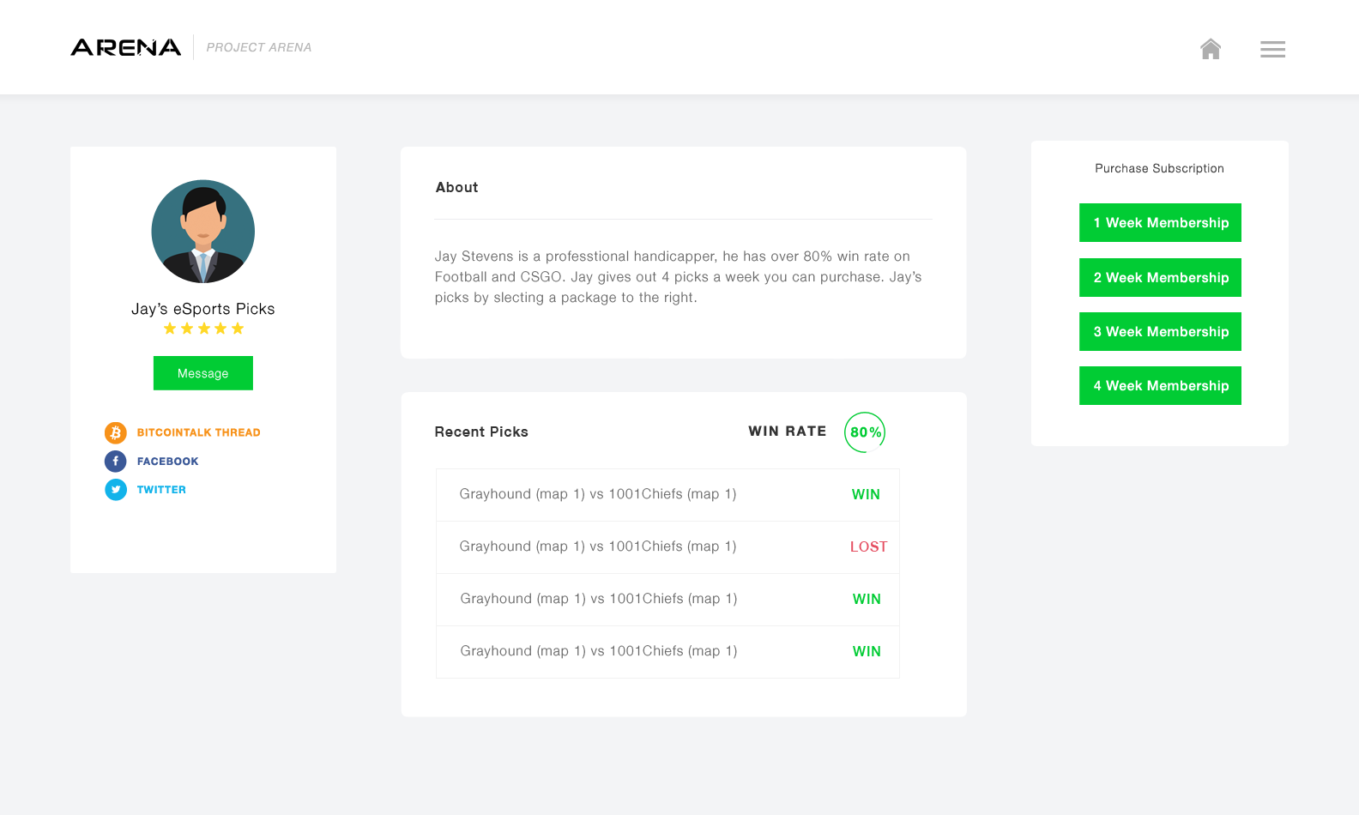Click the home icon in header
Screen dimensions: 1359x815
tap(1211, 49)
